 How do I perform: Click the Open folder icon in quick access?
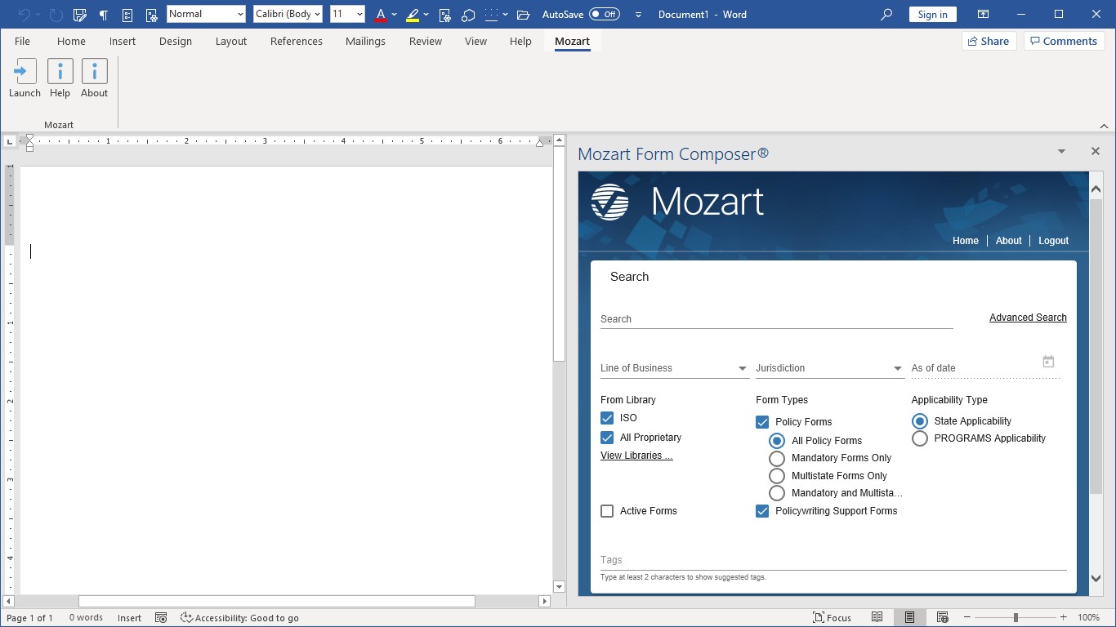coord(524,15)
